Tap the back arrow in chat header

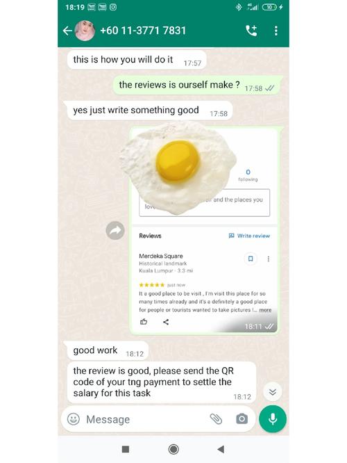pyautogui.click(x=67, y=31)
